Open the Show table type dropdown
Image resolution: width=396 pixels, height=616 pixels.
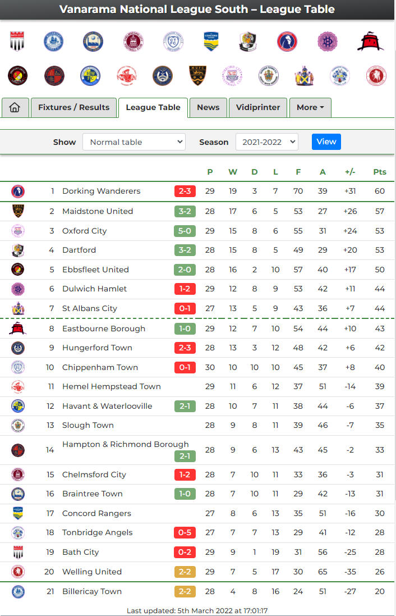133,142
